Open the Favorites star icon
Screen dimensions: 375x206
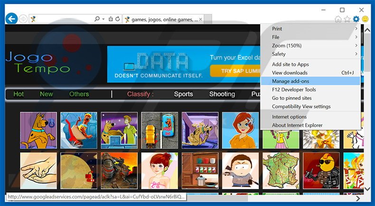point(347,19)
